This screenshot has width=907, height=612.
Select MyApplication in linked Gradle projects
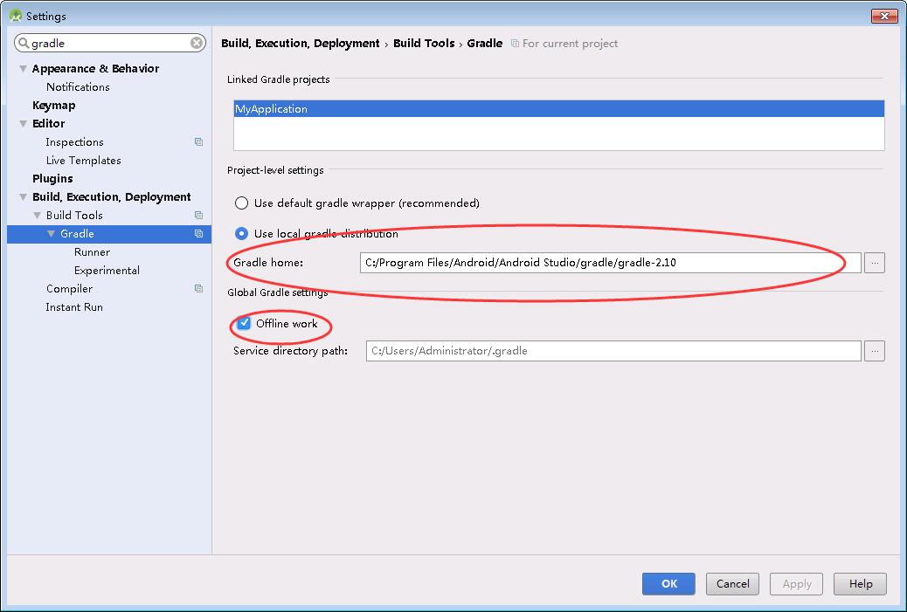pyautogui.click(x=558, y=109)
